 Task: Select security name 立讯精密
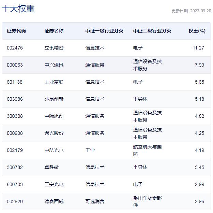pyautogui.click(x=54, y=48)
